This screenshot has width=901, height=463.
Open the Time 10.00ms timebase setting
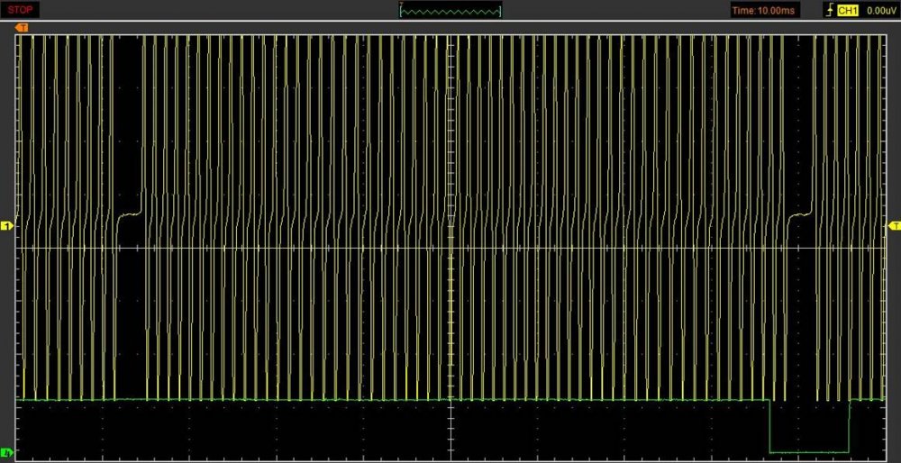coord(764,11)
